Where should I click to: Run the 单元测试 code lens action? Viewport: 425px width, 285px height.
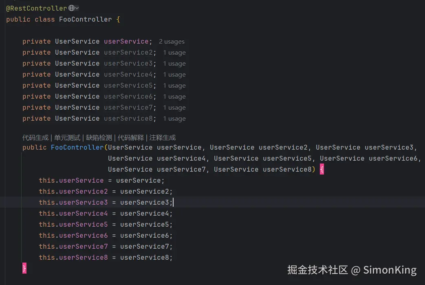point(67,138)
